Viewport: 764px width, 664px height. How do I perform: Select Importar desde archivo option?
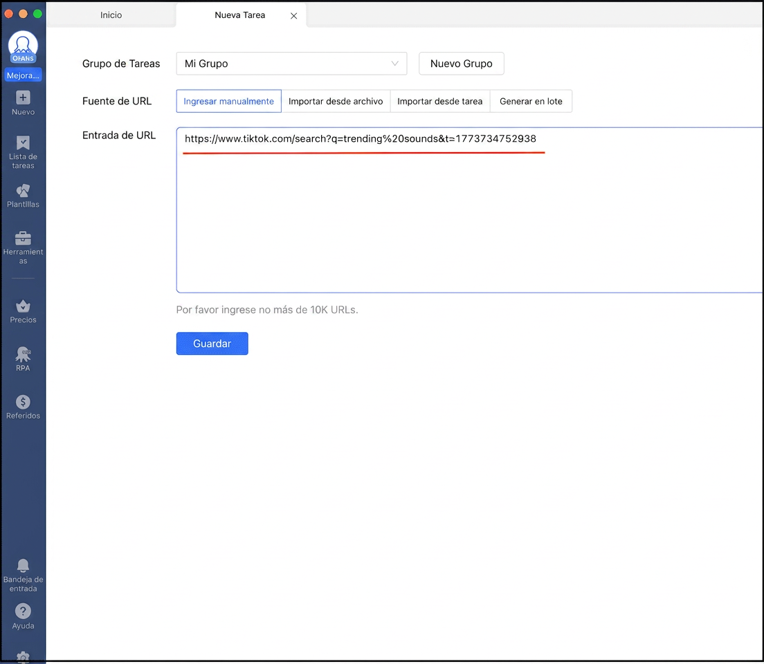336,101
